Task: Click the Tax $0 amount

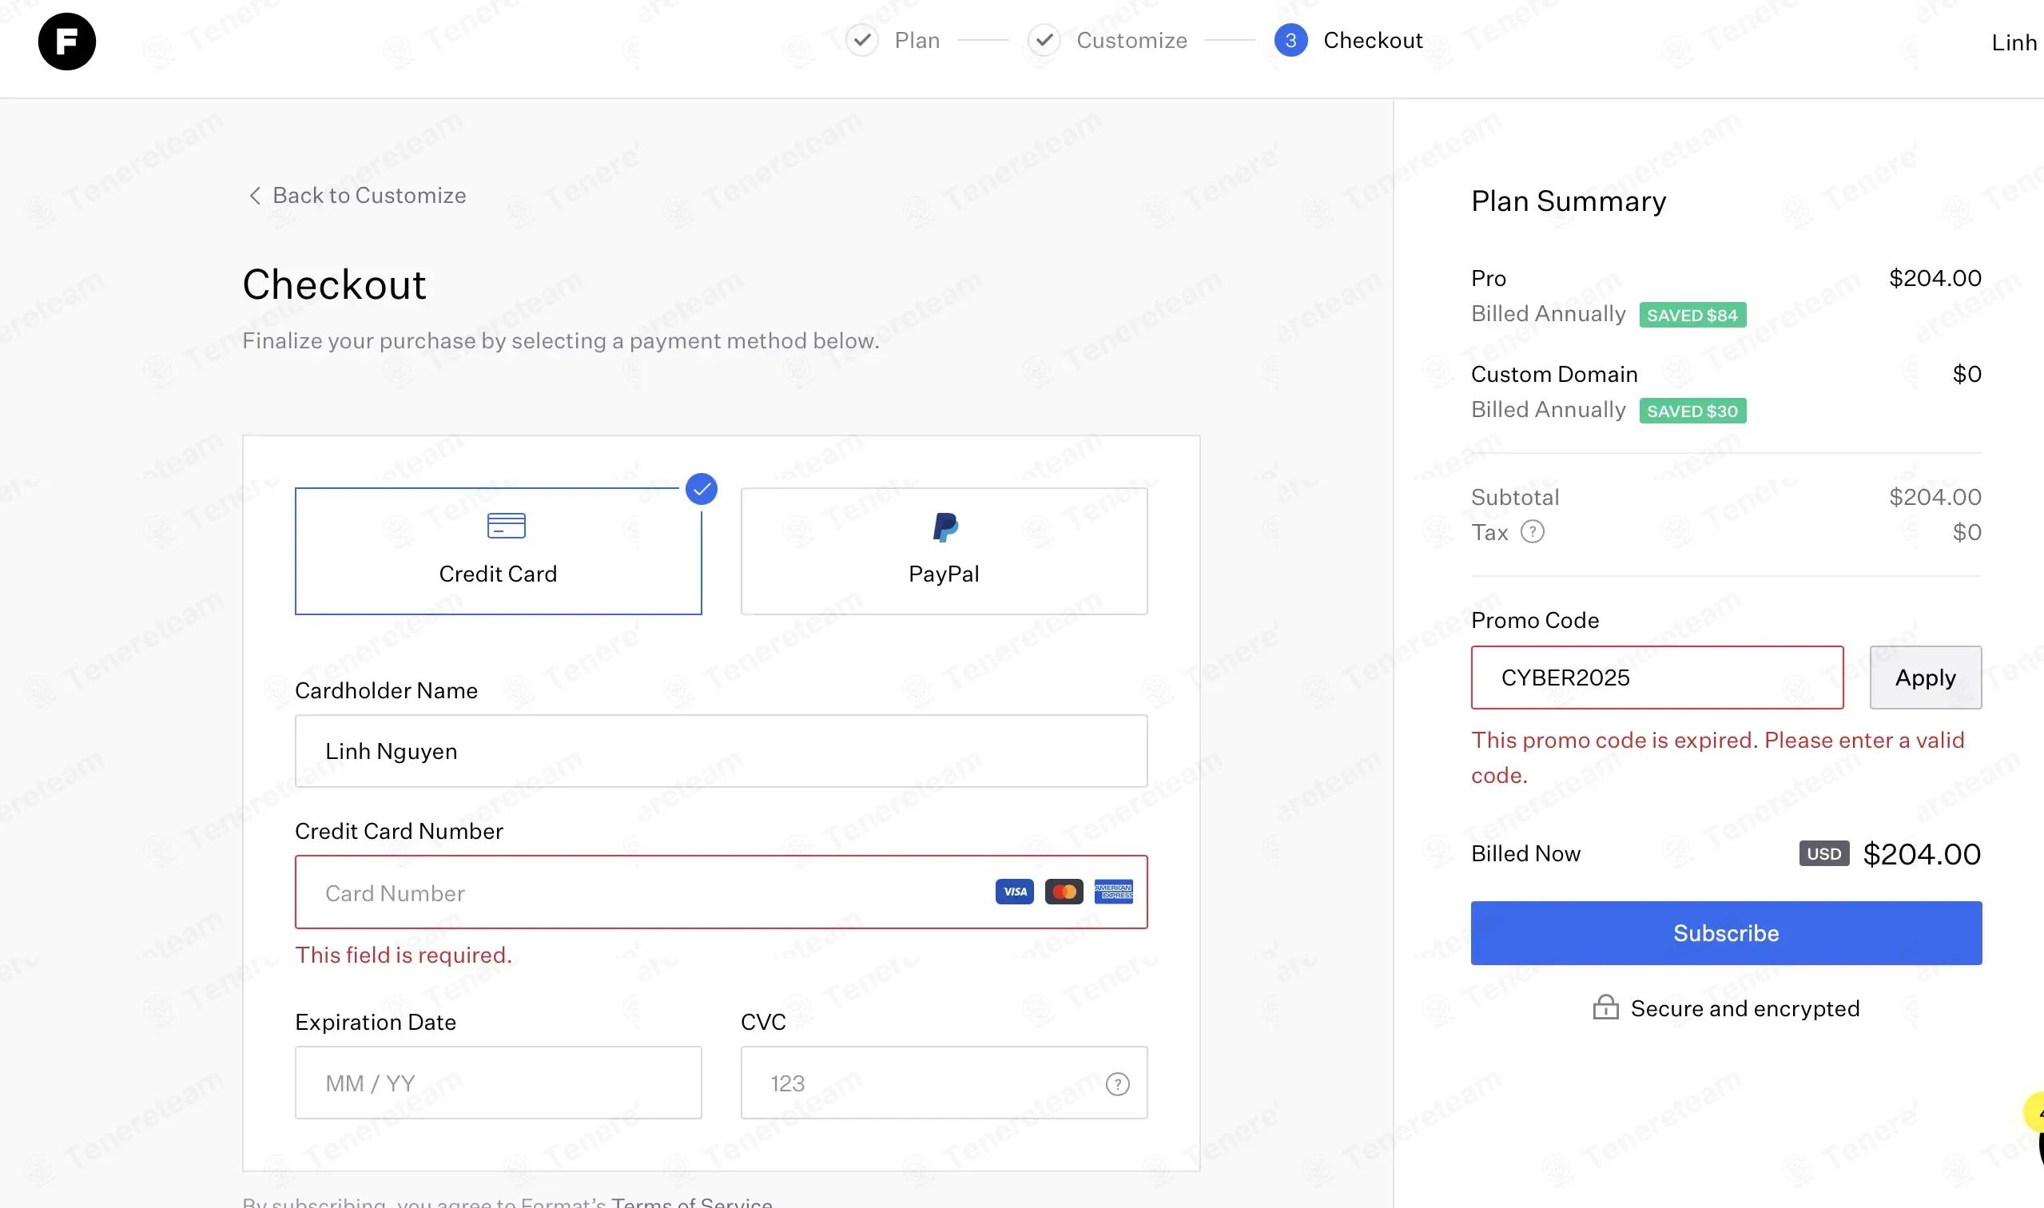Action: (x=1966, y=532)
